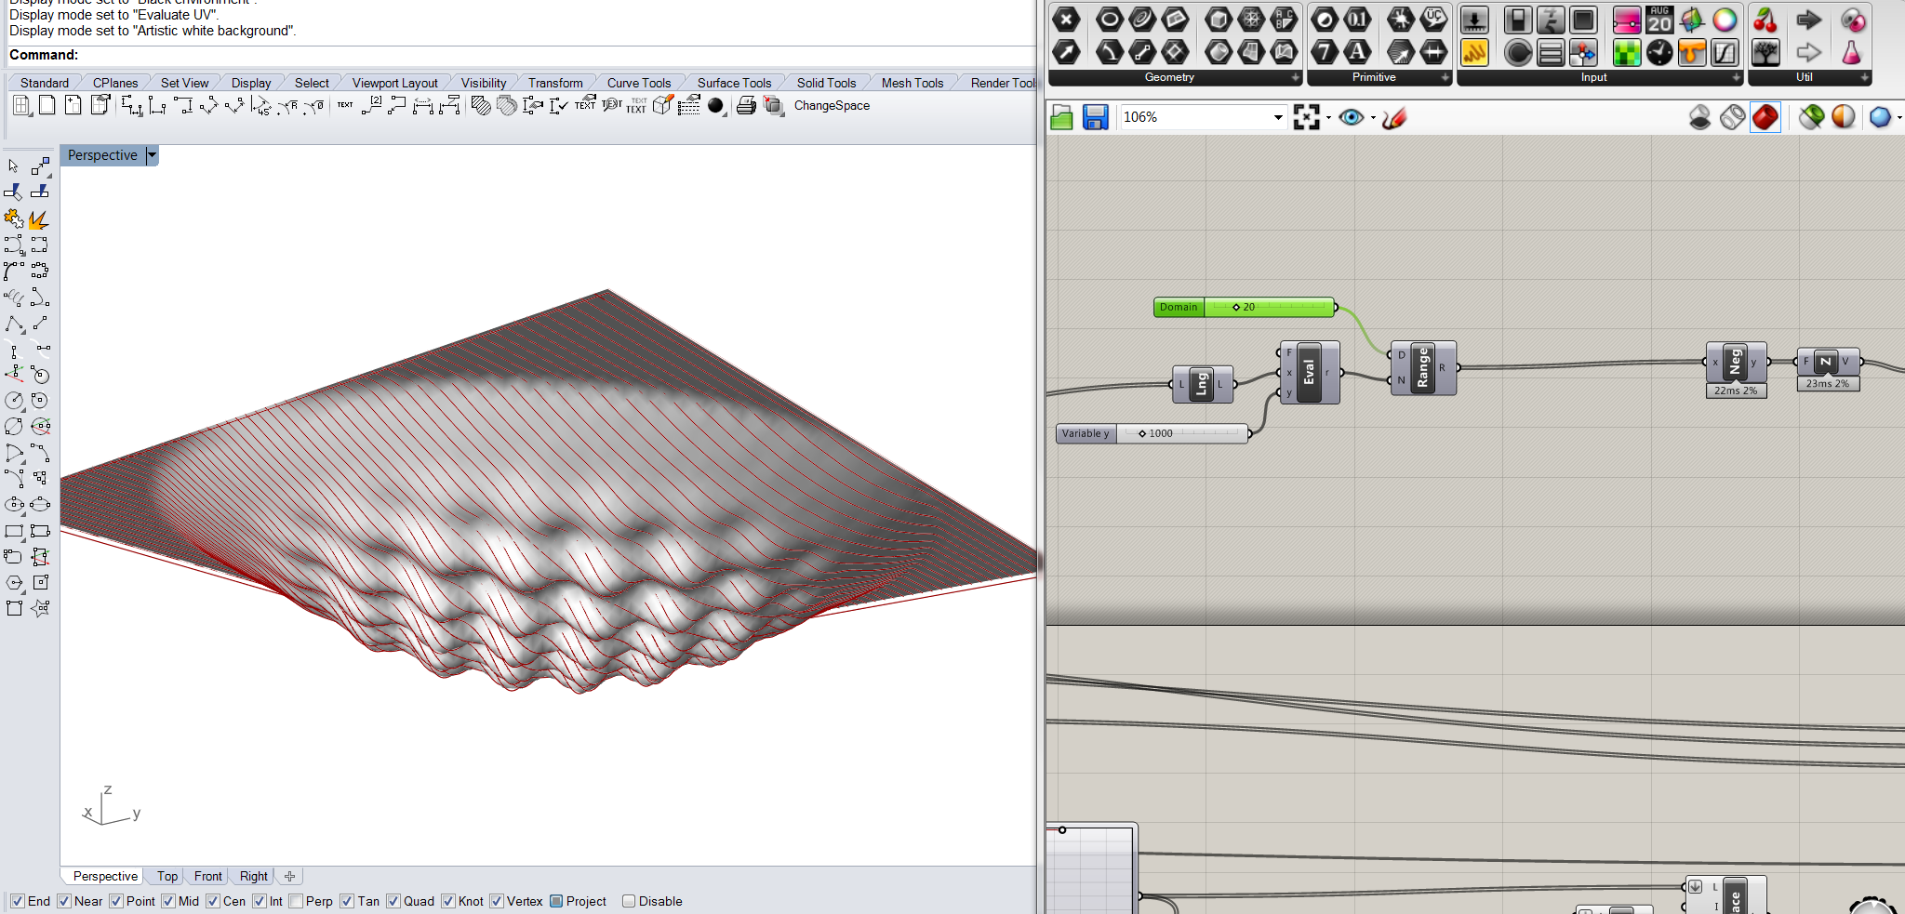Viewport: 1905px width, 914px height.
Task: Switch to the Mesh Tools toolbar tab
Action: tap(913, 83)
